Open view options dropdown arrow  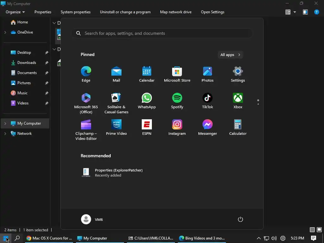point(295,12)
